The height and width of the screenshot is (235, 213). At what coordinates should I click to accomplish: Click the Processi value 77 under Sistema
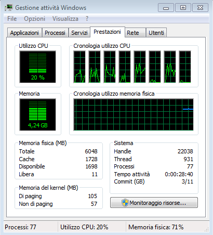point(190,166)
